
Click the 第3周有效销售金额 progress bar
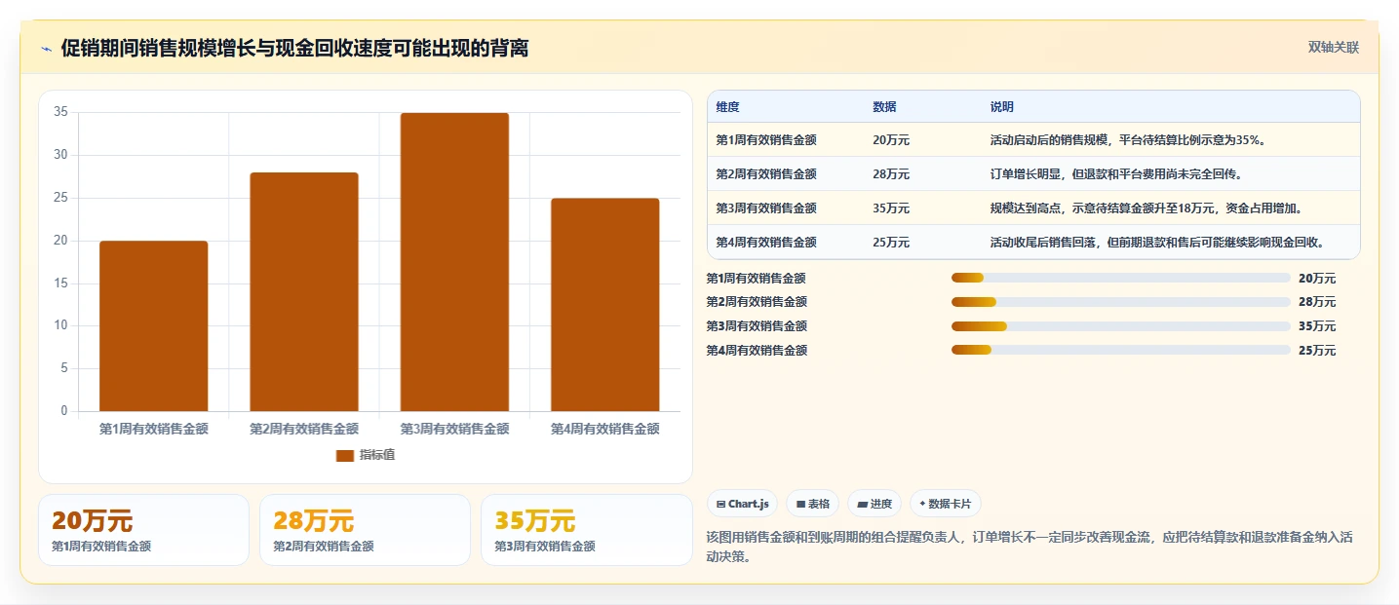[x=1121, y=326]
